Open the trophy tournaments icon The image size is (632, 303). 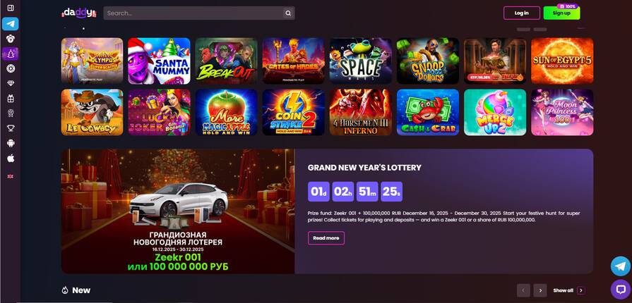11,128
